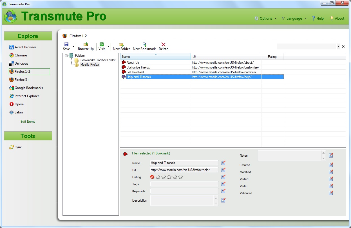Set rating to three stars
Viewport: 351px width, 228px height.
tap(169, 177)
